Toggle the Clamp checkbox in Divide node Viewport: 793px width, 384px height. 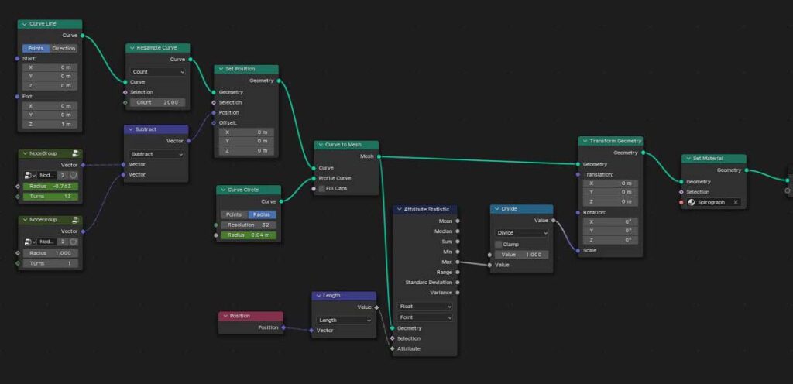coord(499,244)
